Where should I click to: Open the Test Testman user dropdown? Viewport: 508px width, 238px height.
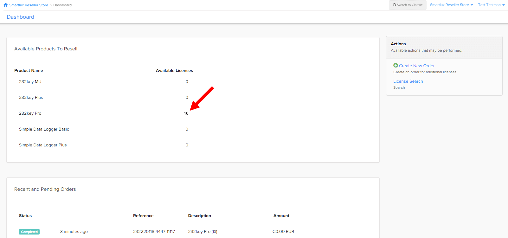click(491, 5)
